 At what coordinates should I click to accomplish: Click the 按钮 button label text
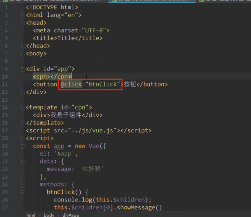130,84
